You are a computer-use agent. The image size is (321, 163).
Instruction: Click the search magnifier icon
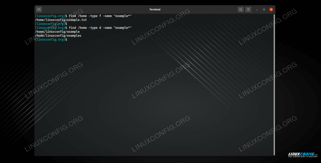241,9
